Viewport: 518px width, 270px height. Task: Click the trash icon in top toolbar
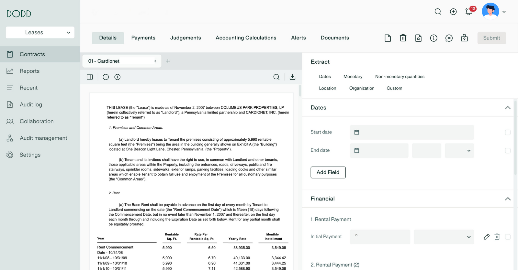coord(403,38)
